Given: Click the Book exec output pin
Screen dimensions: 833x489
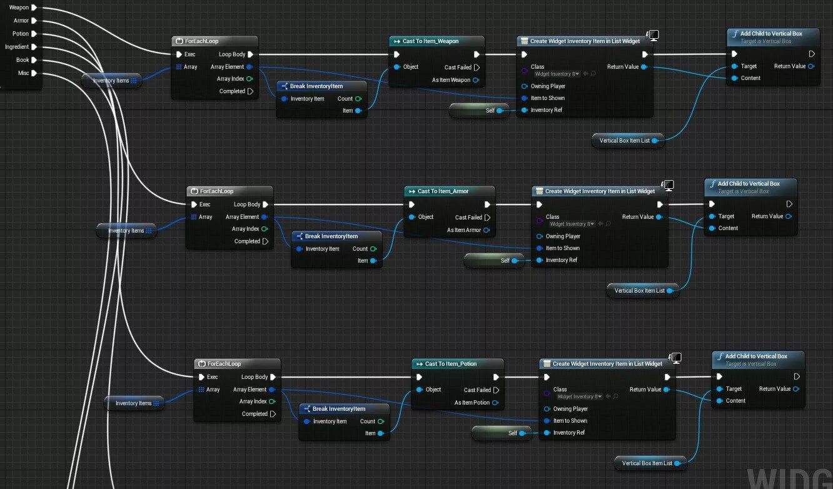Looking at the screenshot, I should pos(34,60).
